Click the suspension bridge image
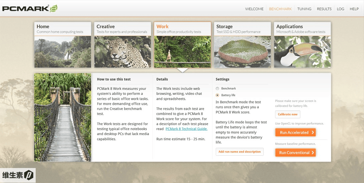This screenshot has height=183, width=364. click(x=63, y=117)
